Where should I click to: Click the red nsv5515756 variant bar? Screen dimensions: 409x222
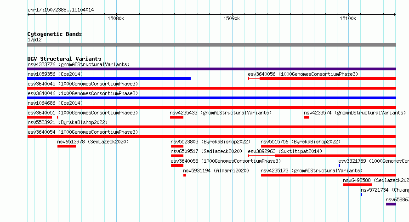coord(329,146)
